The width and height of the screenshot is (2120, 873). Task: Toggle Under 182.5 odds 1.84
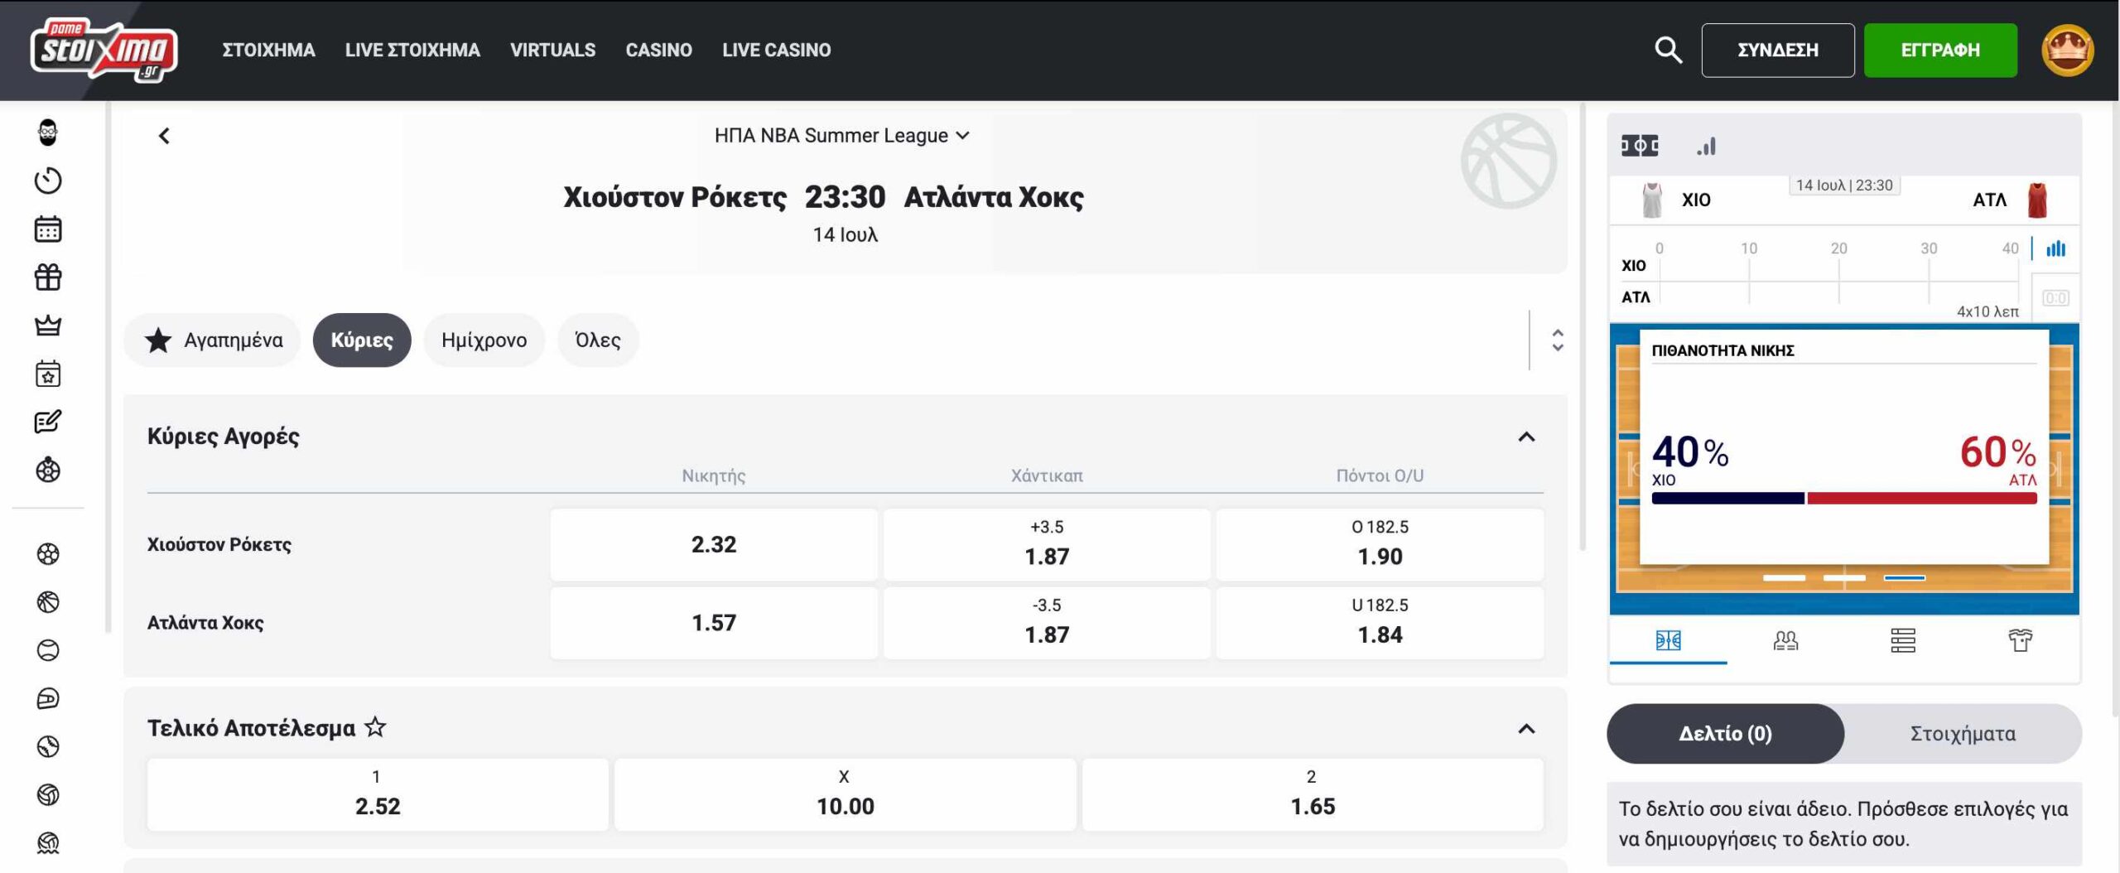coord(1380,623)
